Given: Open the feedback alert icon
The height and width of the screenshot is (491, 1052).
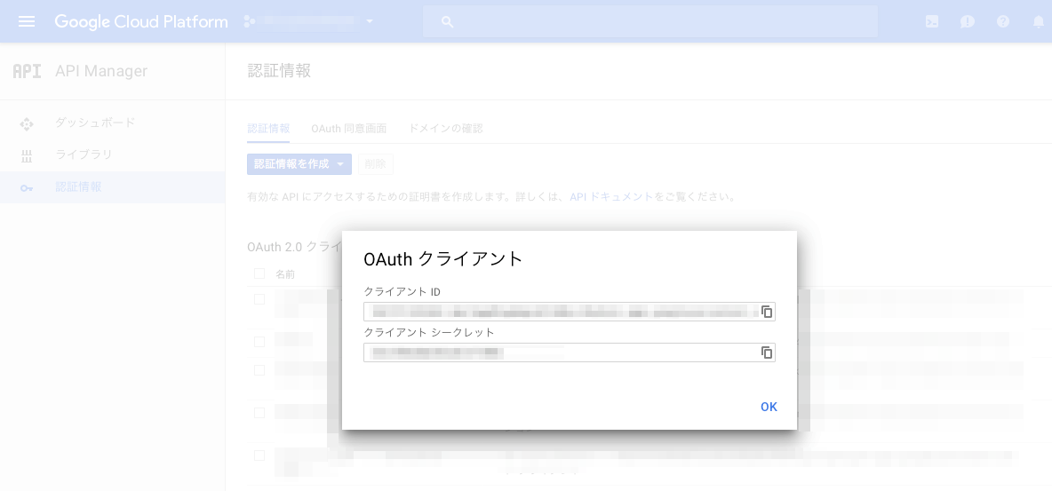Looking at the screenshot, I should tap(967, 21).
